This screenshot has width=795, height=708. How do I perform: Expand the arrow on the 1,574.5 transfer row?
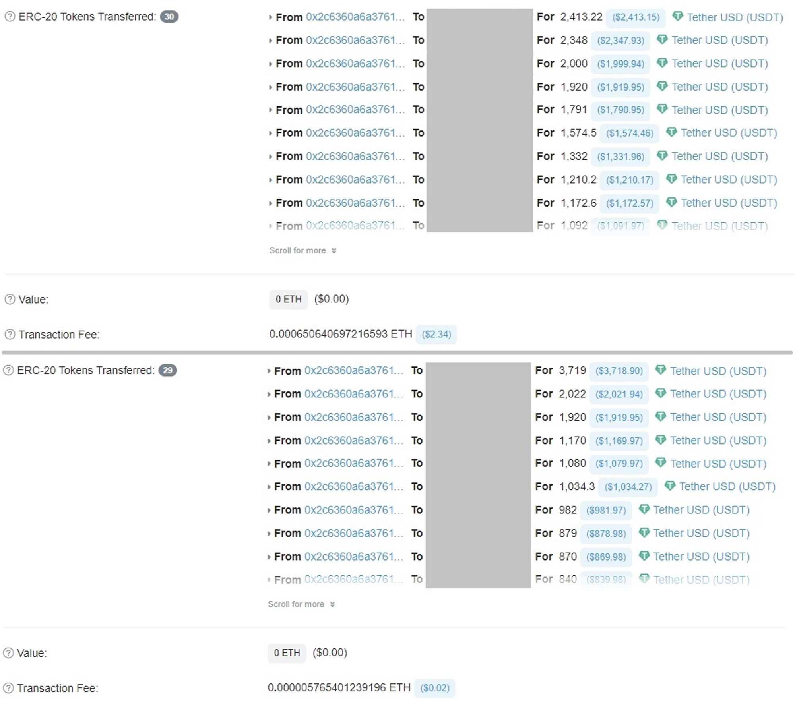point(270,133)
